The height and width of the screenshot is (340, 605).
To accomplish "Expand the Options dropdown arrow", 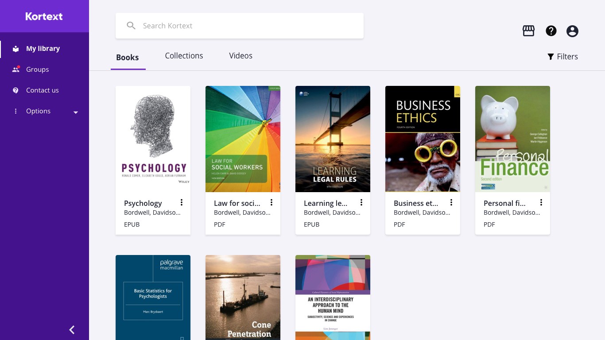I will 76,112.
